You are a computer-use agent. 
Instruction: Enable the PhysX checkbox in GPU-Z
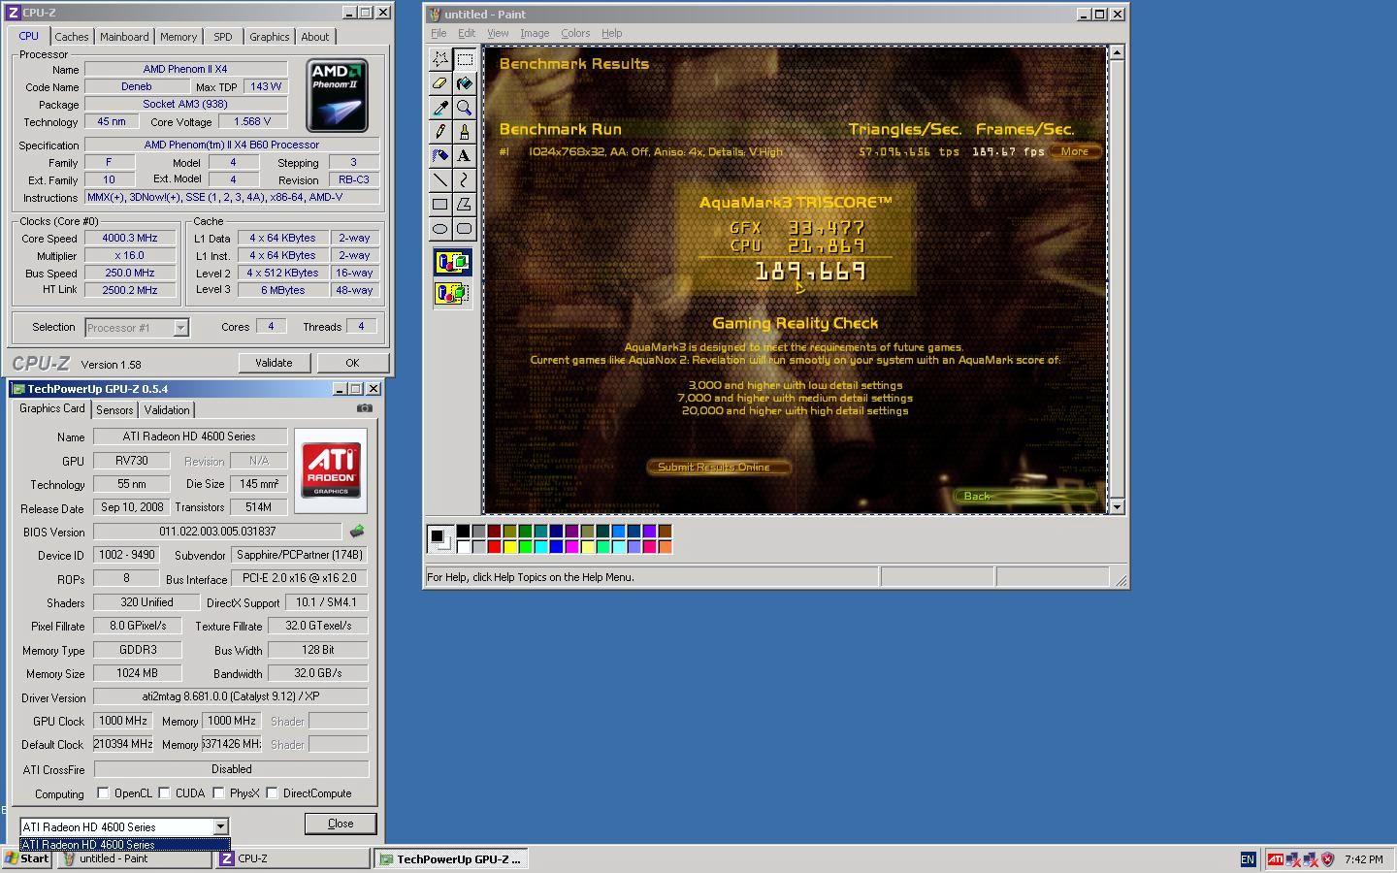pyautogui.click(x=219, y=793)
